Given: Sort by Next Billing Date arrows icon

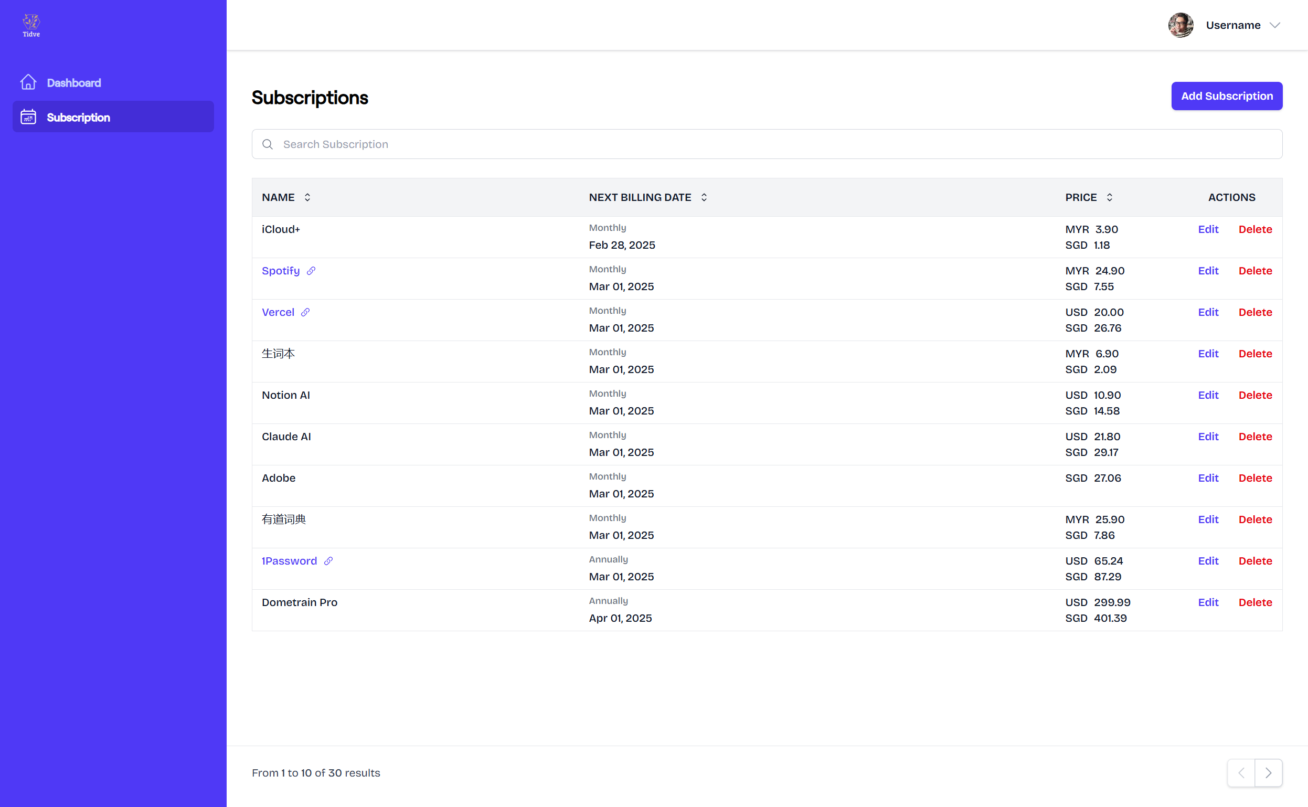Looking at the screenshot, I should pyautogui.click(x=704, y=197).
